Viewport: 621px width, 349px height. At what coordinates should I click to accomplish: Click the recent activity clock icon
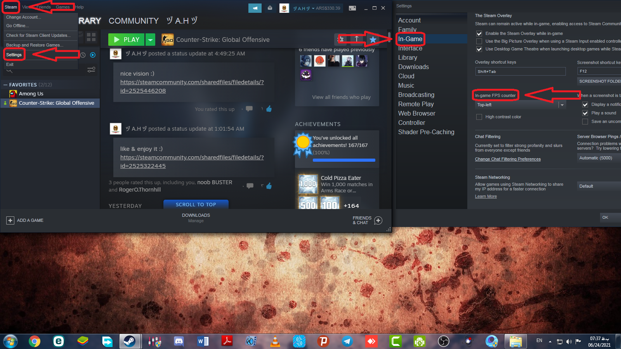(83, 55)
